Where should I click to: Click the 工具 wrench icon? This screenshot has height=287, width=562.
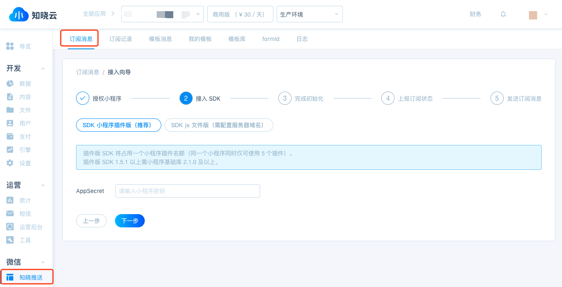(x=10, y=240)
